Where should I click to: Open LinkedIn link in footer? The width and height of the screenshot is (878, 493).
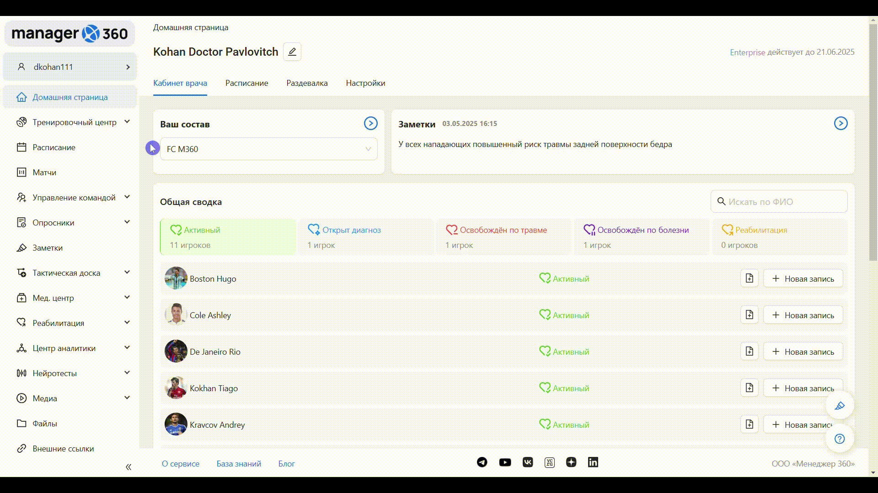click(x=593, y=462)
